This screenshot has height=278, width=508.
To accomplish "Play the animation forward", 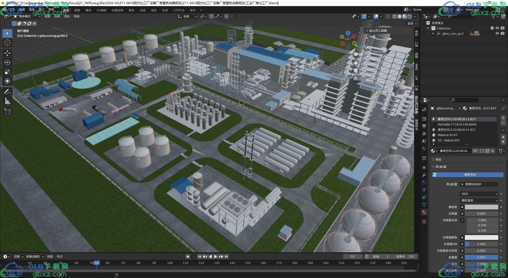I will pyautogui.click(x=215, y=256).
